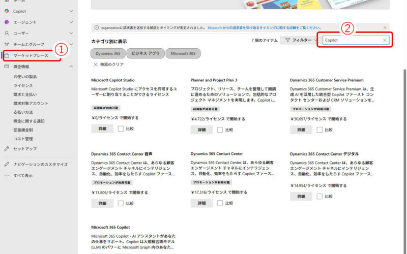
Task: Dismiss the billing notification banner
Action: point(385,27)
